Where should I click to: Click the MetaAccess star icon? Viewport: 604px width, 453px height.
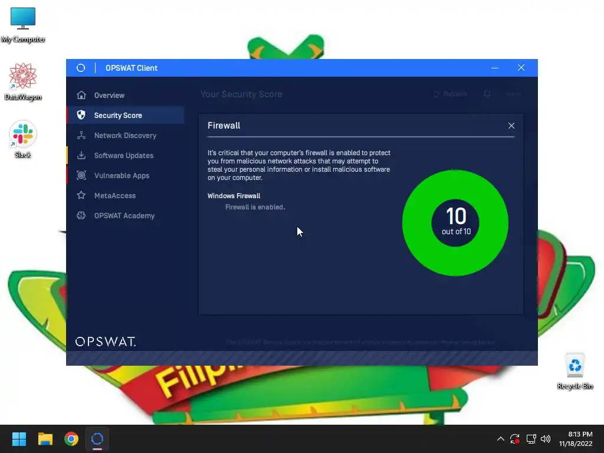(81, 195)
